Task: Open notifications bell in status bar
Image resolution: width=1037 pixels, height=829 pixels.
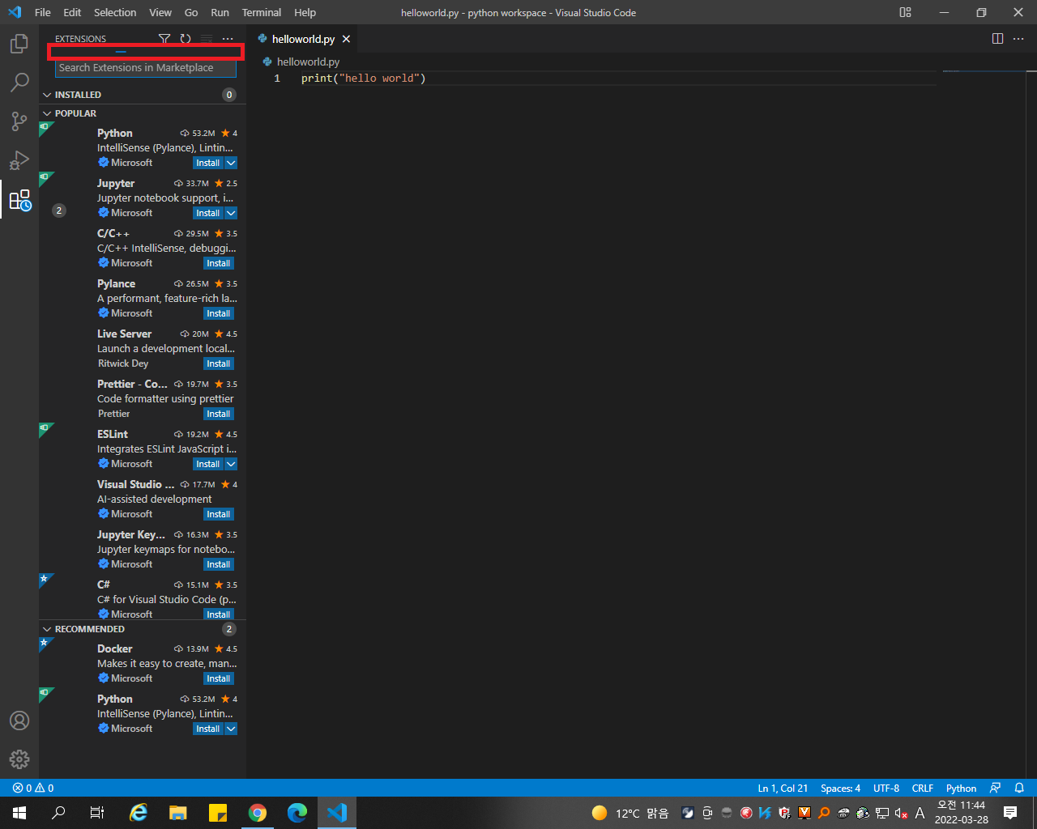Action: coord(1019,788)
